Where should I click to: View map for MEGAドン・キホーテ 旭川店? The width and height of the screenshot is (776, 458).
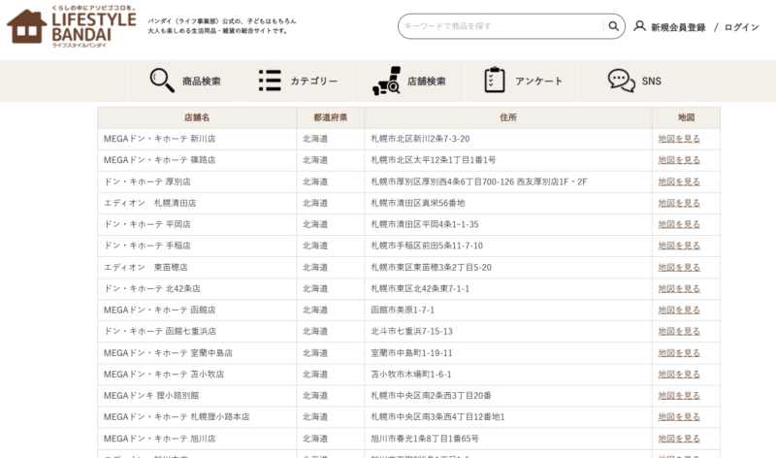point(678,438)
